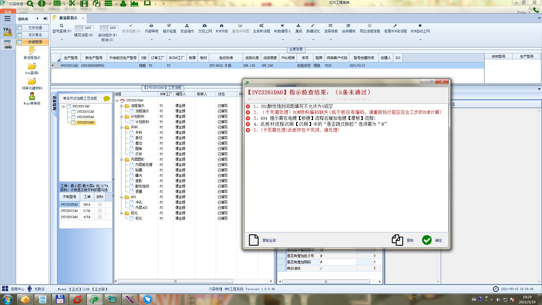The width and height of the screenshot is (542, 305).
Task: Switch to the 新流程指示 tab
Action: 68,18
